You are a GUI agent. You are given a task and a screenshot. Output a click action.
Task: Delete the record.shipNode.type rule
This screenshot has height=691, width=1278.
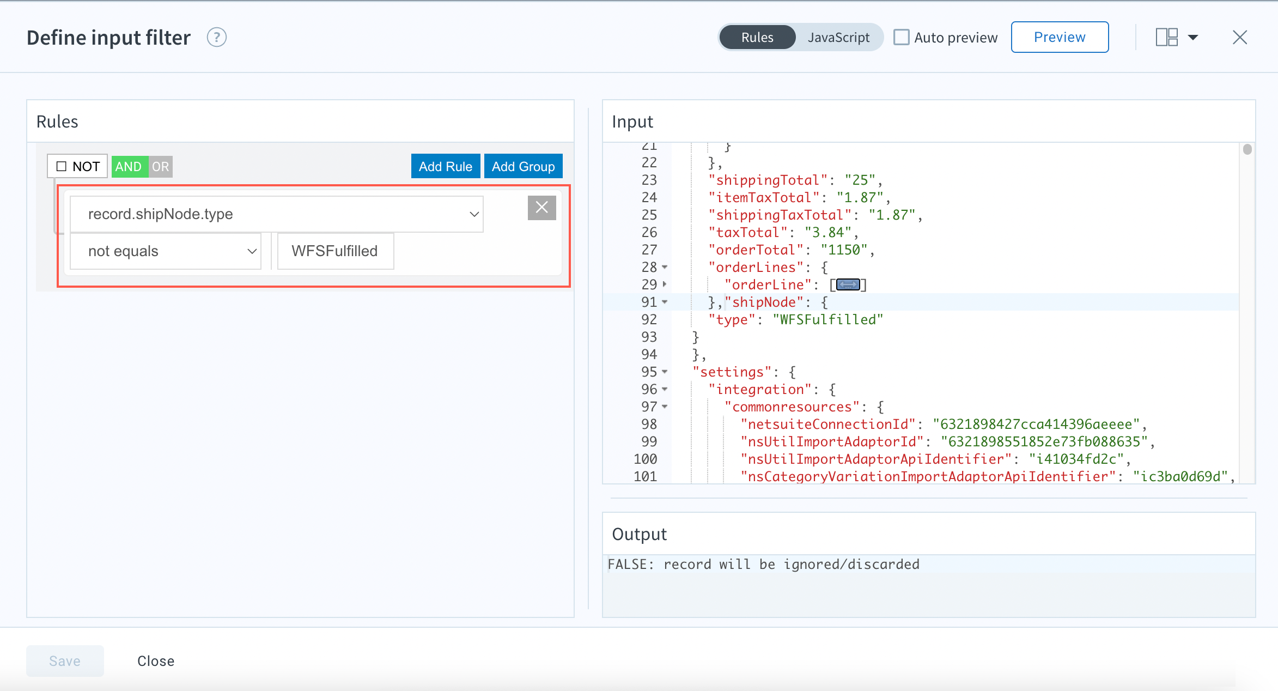click(x=541, y=208)
